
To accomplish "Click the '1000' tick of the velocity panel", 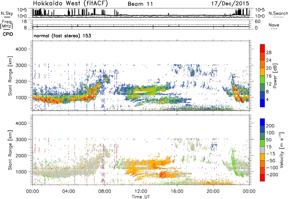I will click(21, 172).
